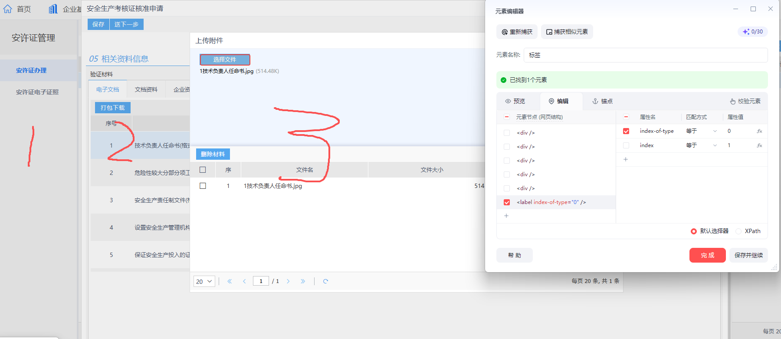Click fx icon in index row
Screen dimensions: 781x339
point(759,145)
